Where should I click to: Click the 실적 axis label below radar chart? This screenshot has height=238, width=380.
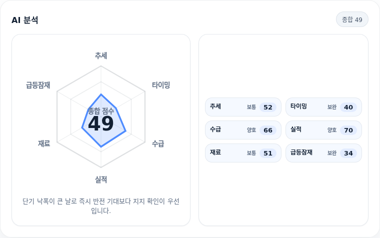[101, 179]
